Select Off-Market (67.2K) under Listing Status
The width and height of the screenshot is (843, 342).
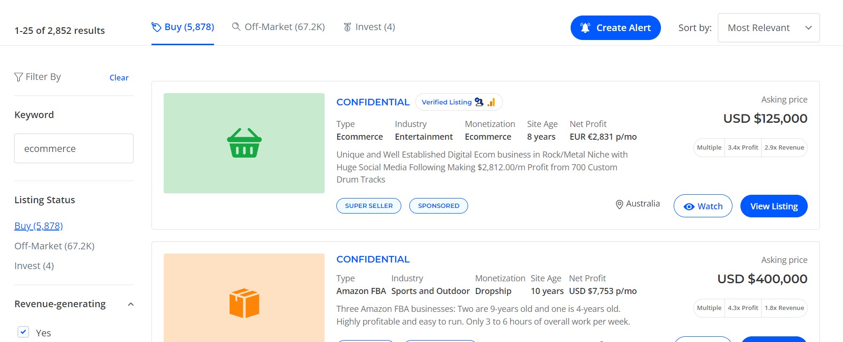point(55,246)
